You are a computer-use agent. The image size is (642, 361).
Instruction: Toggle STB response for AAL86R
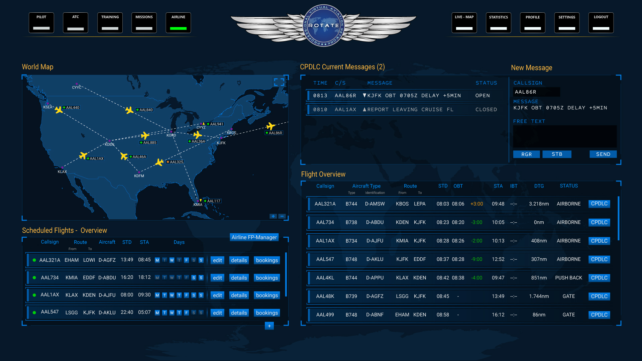(556, 154)
